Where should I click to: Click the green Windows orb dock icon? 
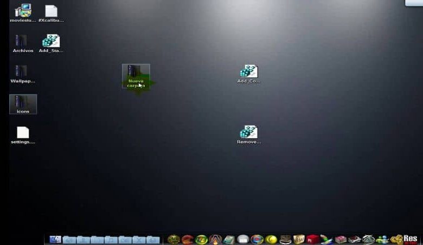[x=201, y=240]
